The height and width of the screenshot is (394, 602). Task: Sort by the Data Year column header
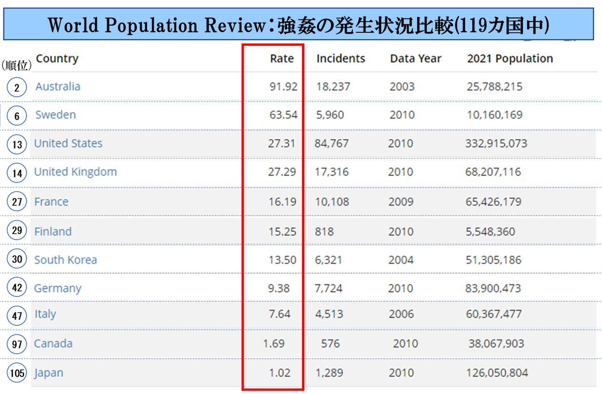[x=416, y=59]
